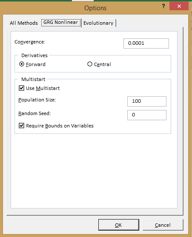
Task: Focus the Random Seed input box
Action: coord(147,115)
